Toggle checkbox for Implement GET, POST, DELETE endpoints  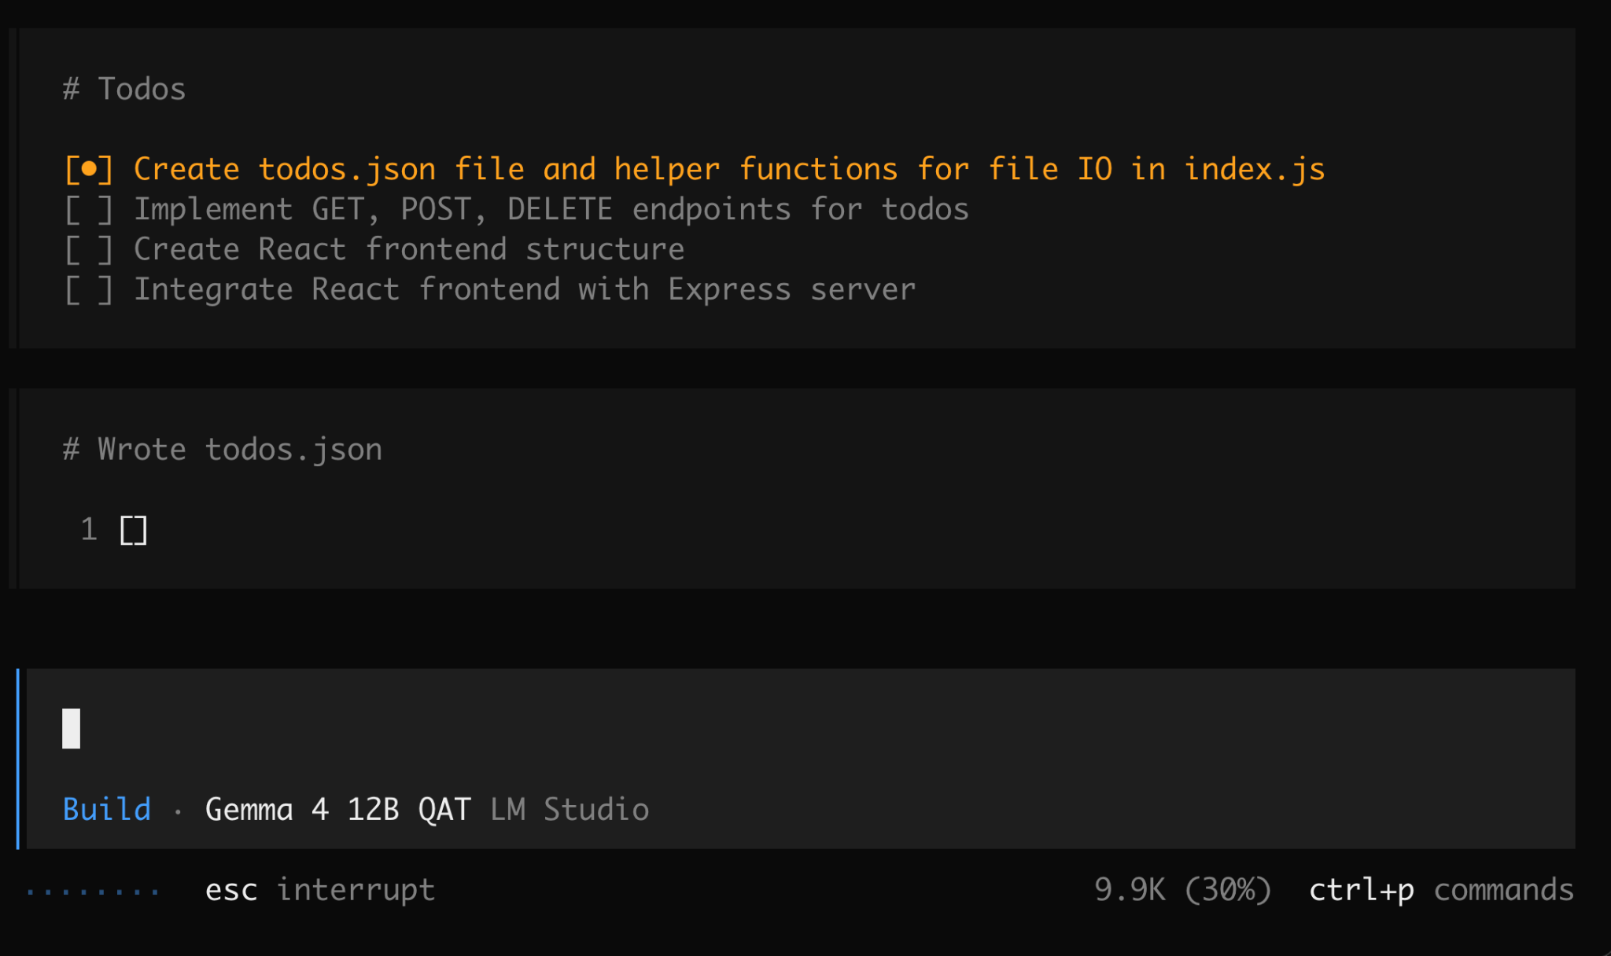click(89, 209)
